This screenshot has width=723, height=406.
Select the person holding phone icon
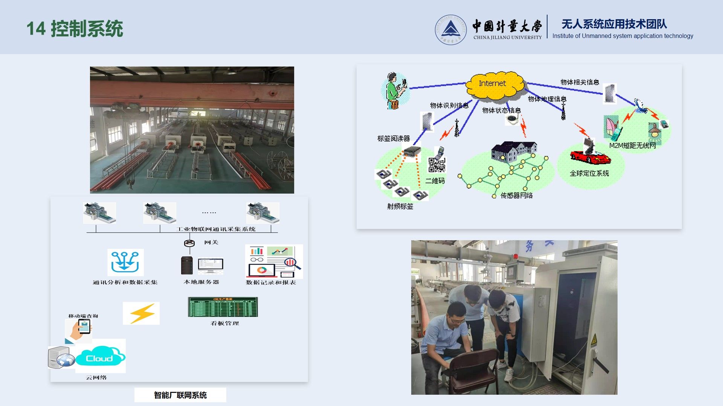click(395, 91)
